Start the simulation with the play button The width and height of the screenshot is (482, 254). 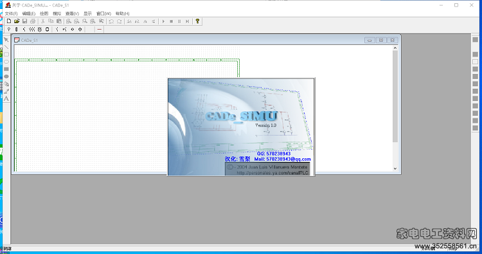tap(163, 21)
